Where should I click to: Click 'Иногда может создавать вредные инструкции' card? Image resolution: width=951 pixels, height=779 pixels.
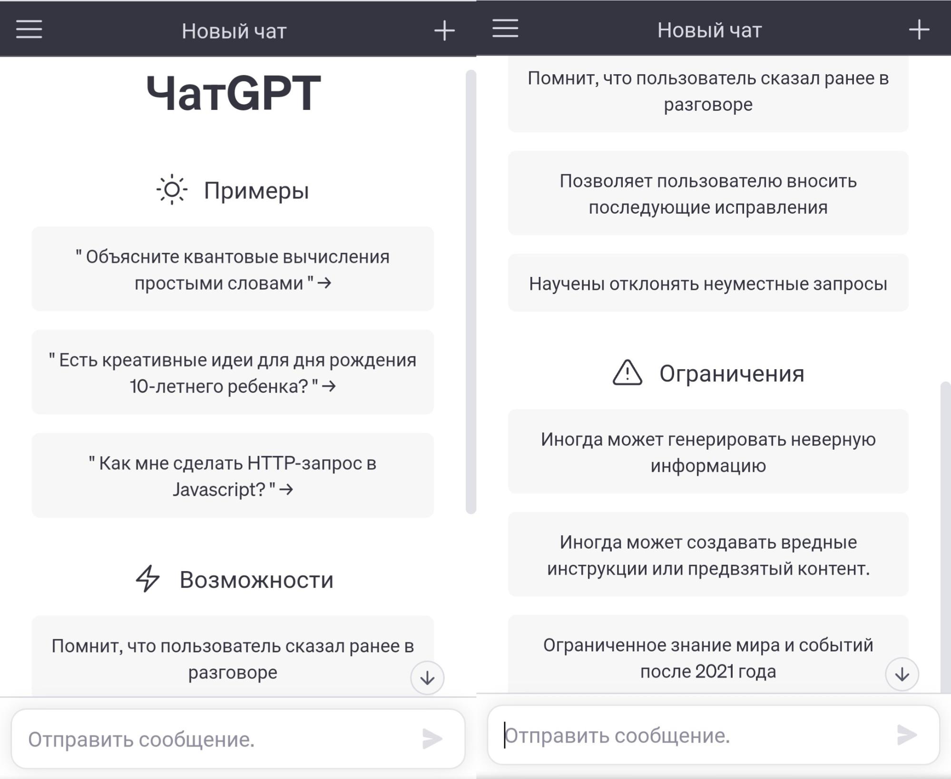pos(708,554)
